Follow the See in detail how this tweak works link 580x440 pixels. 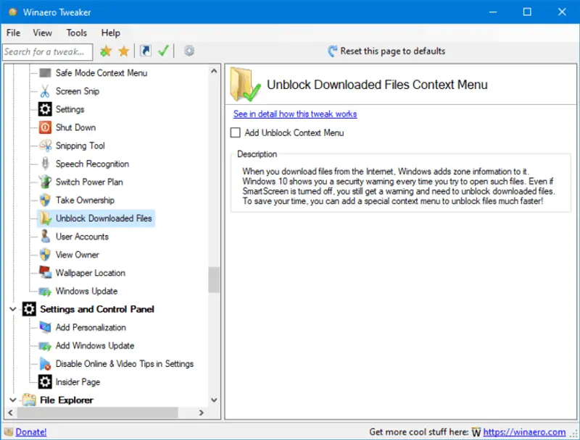coord(294,114)
